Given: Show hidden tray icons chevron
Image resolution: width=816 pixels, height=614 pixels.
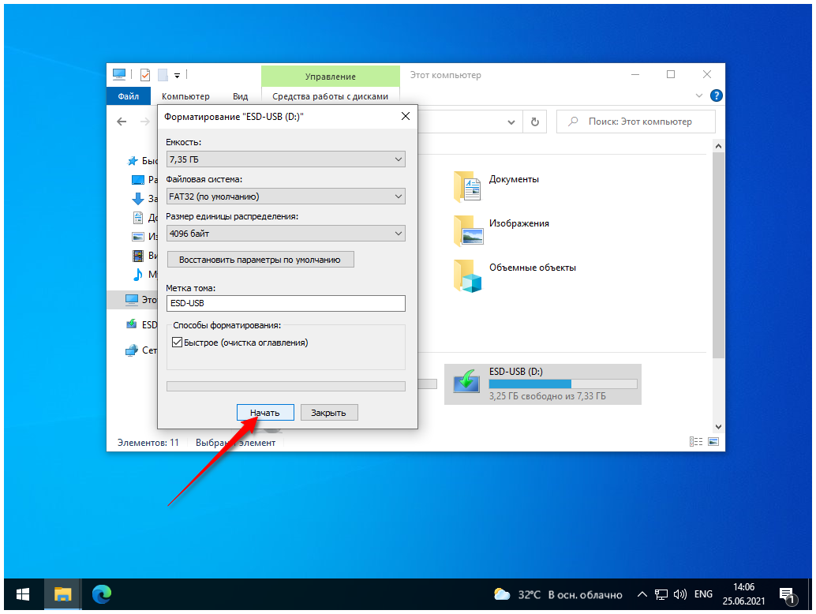Looking at the screenshot, I should pos(642,594).
